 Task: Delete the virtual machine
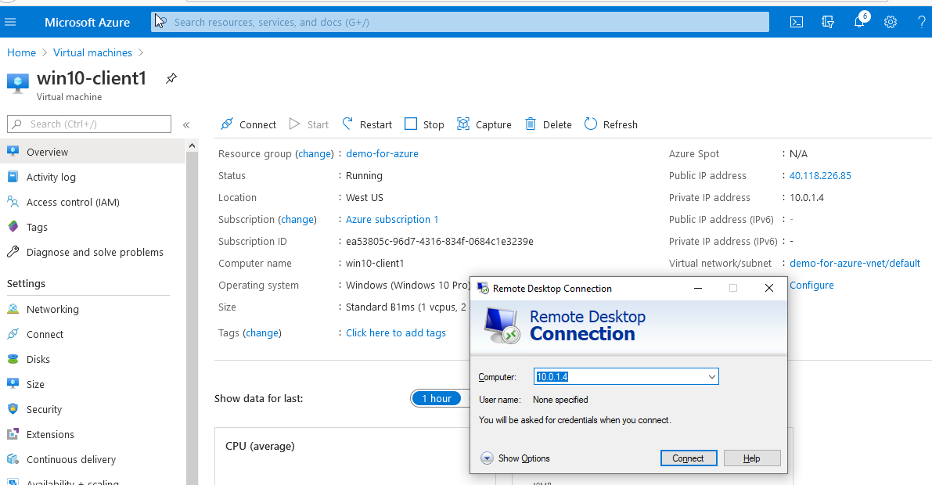(x=548, y=124)
